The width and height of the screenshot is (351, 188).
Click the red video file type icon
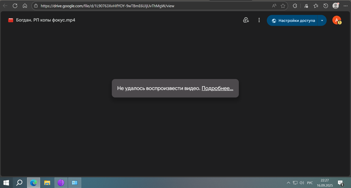(11, 20)
